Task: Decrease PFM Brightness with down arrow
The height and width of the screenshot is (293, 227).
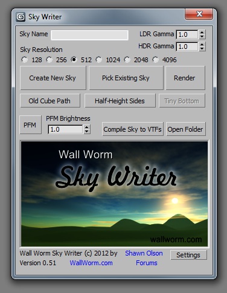Action: tap(87, 132)
